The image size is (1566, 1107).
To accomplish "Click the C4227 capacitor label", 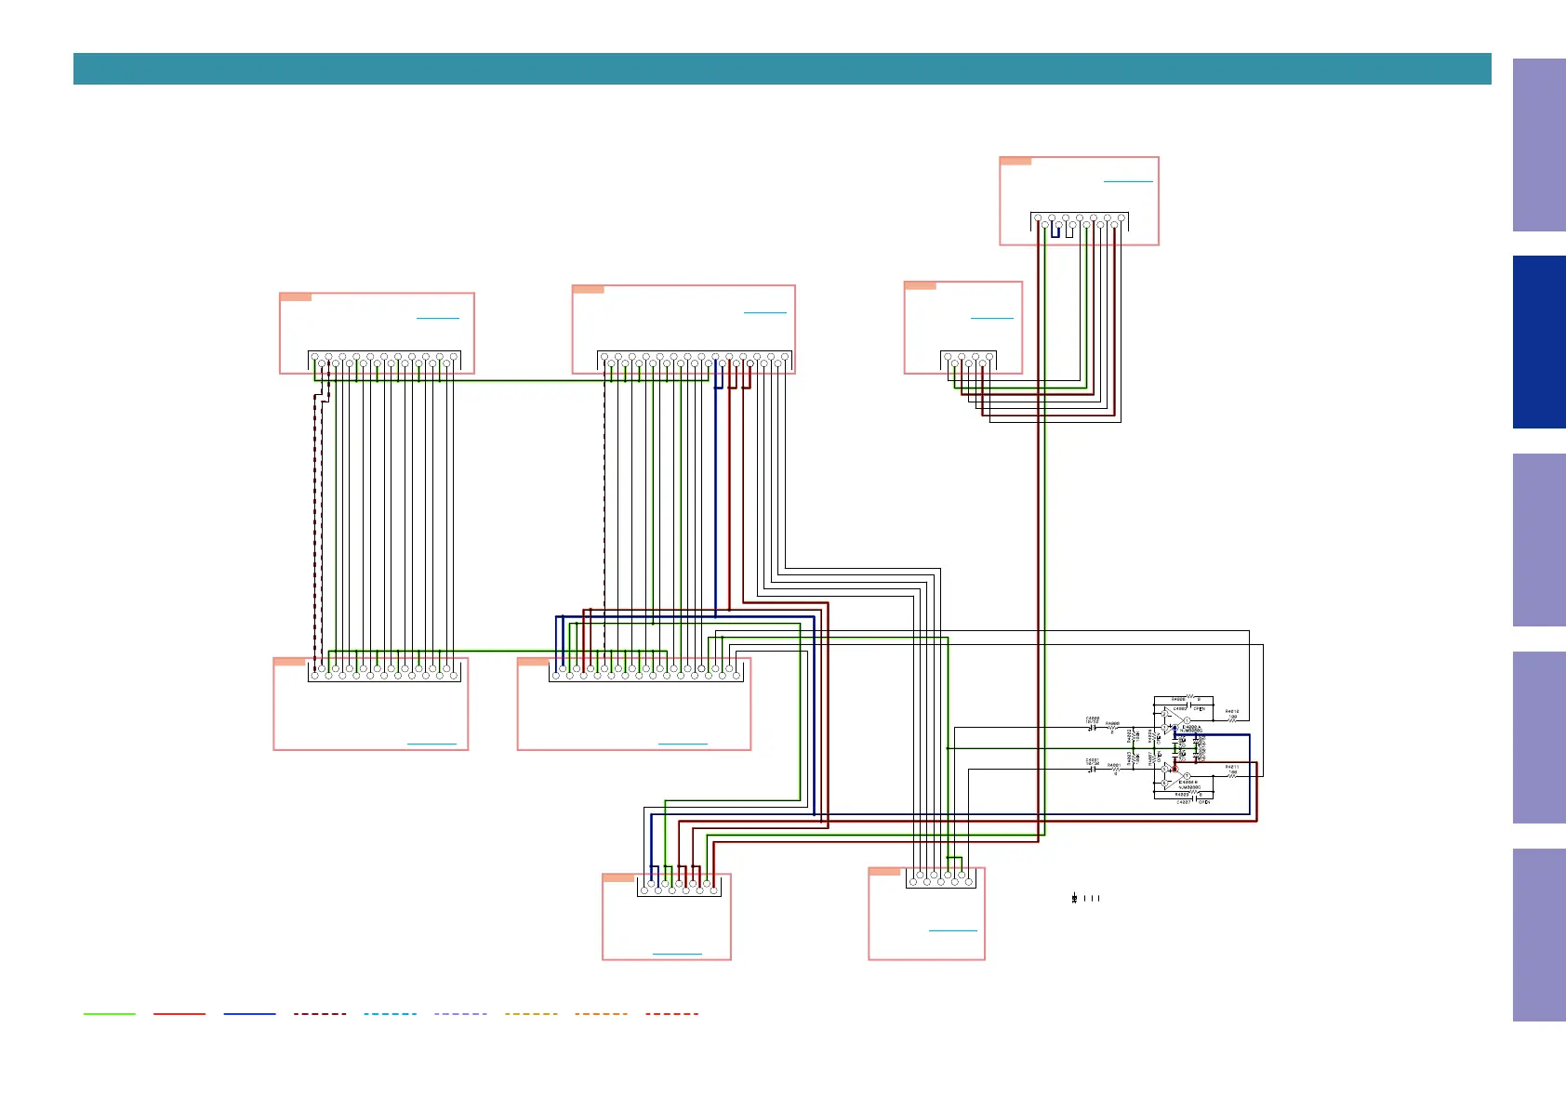I will pos(1184,801).
